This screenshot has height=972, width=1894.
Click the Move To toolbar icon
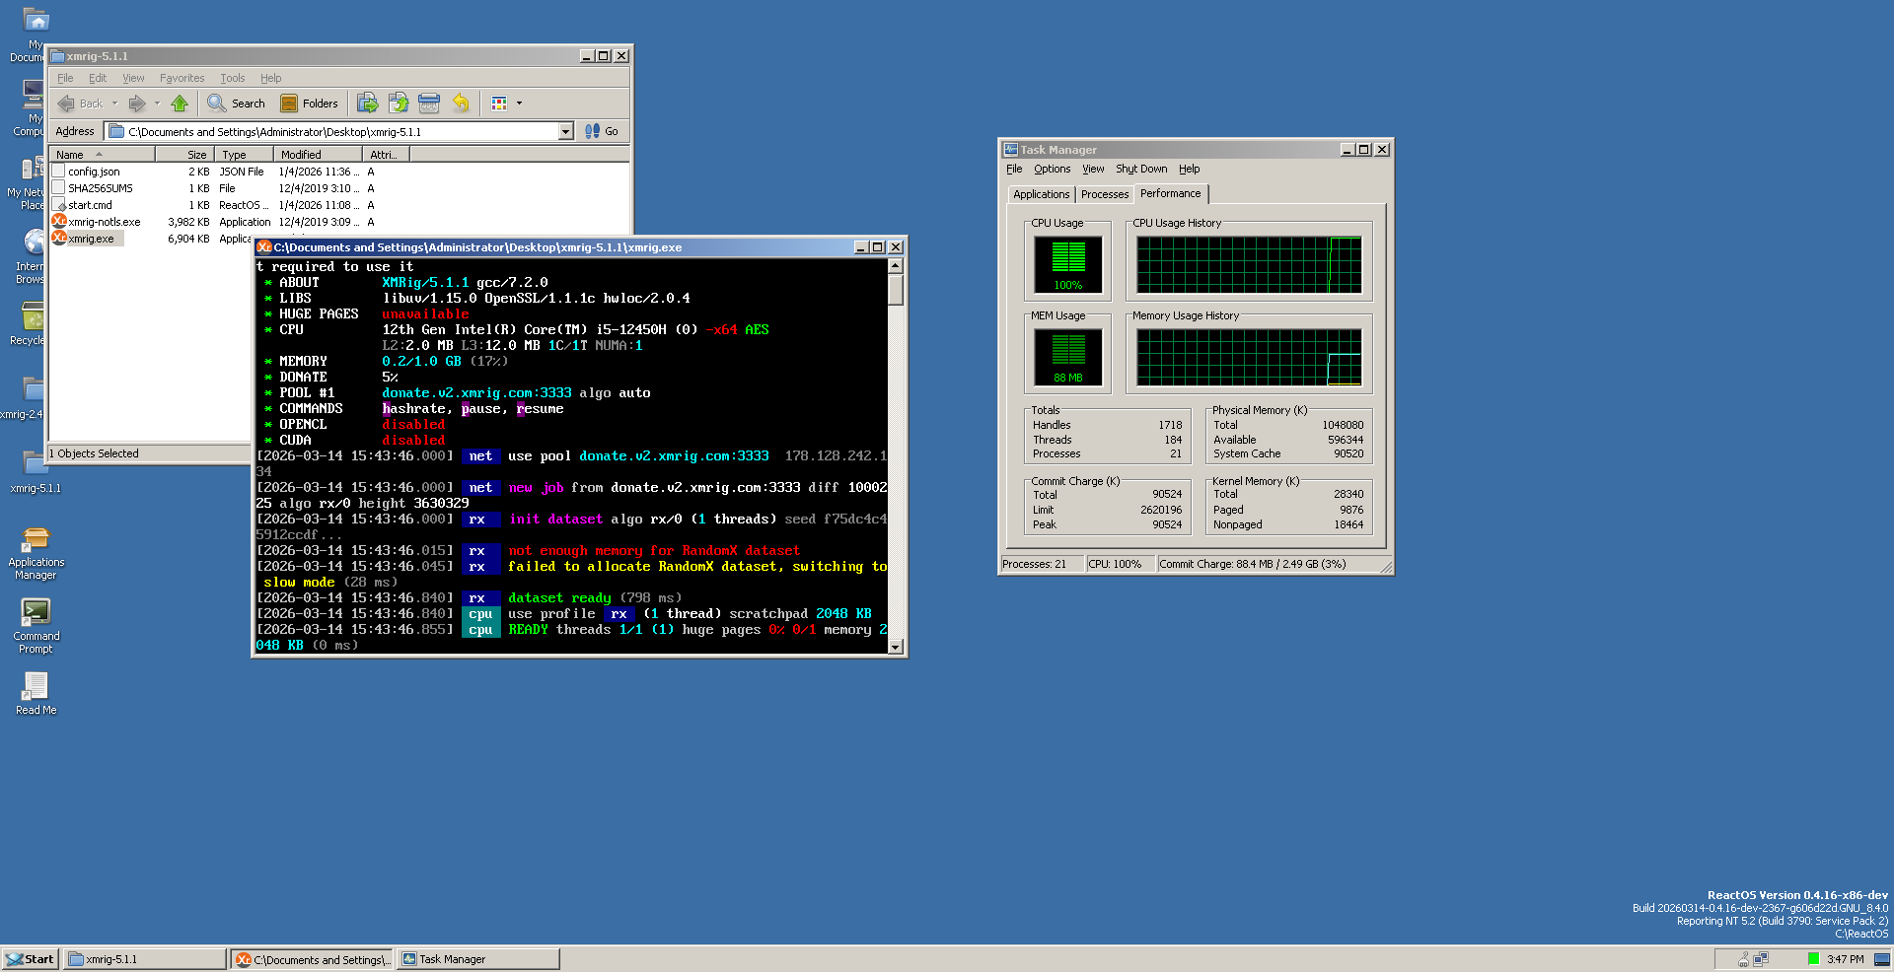pos(367,104)
